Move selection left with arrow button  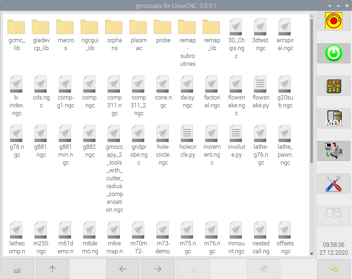[123, 269]
